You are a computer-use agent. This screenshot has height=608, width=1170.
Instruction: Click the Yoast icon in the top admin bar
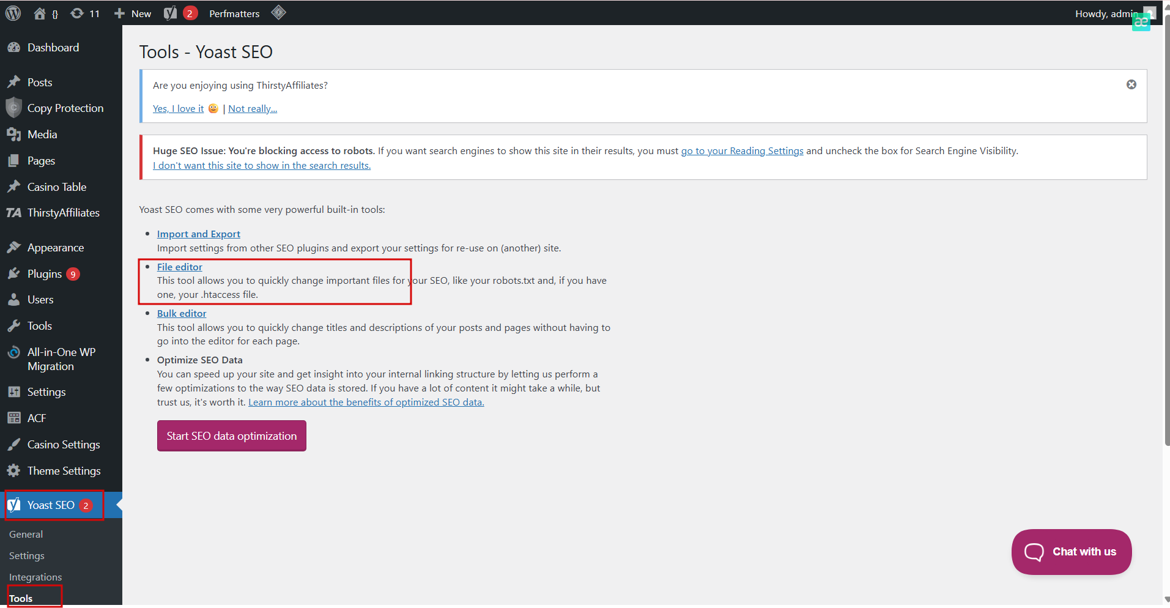coord(171,13)
